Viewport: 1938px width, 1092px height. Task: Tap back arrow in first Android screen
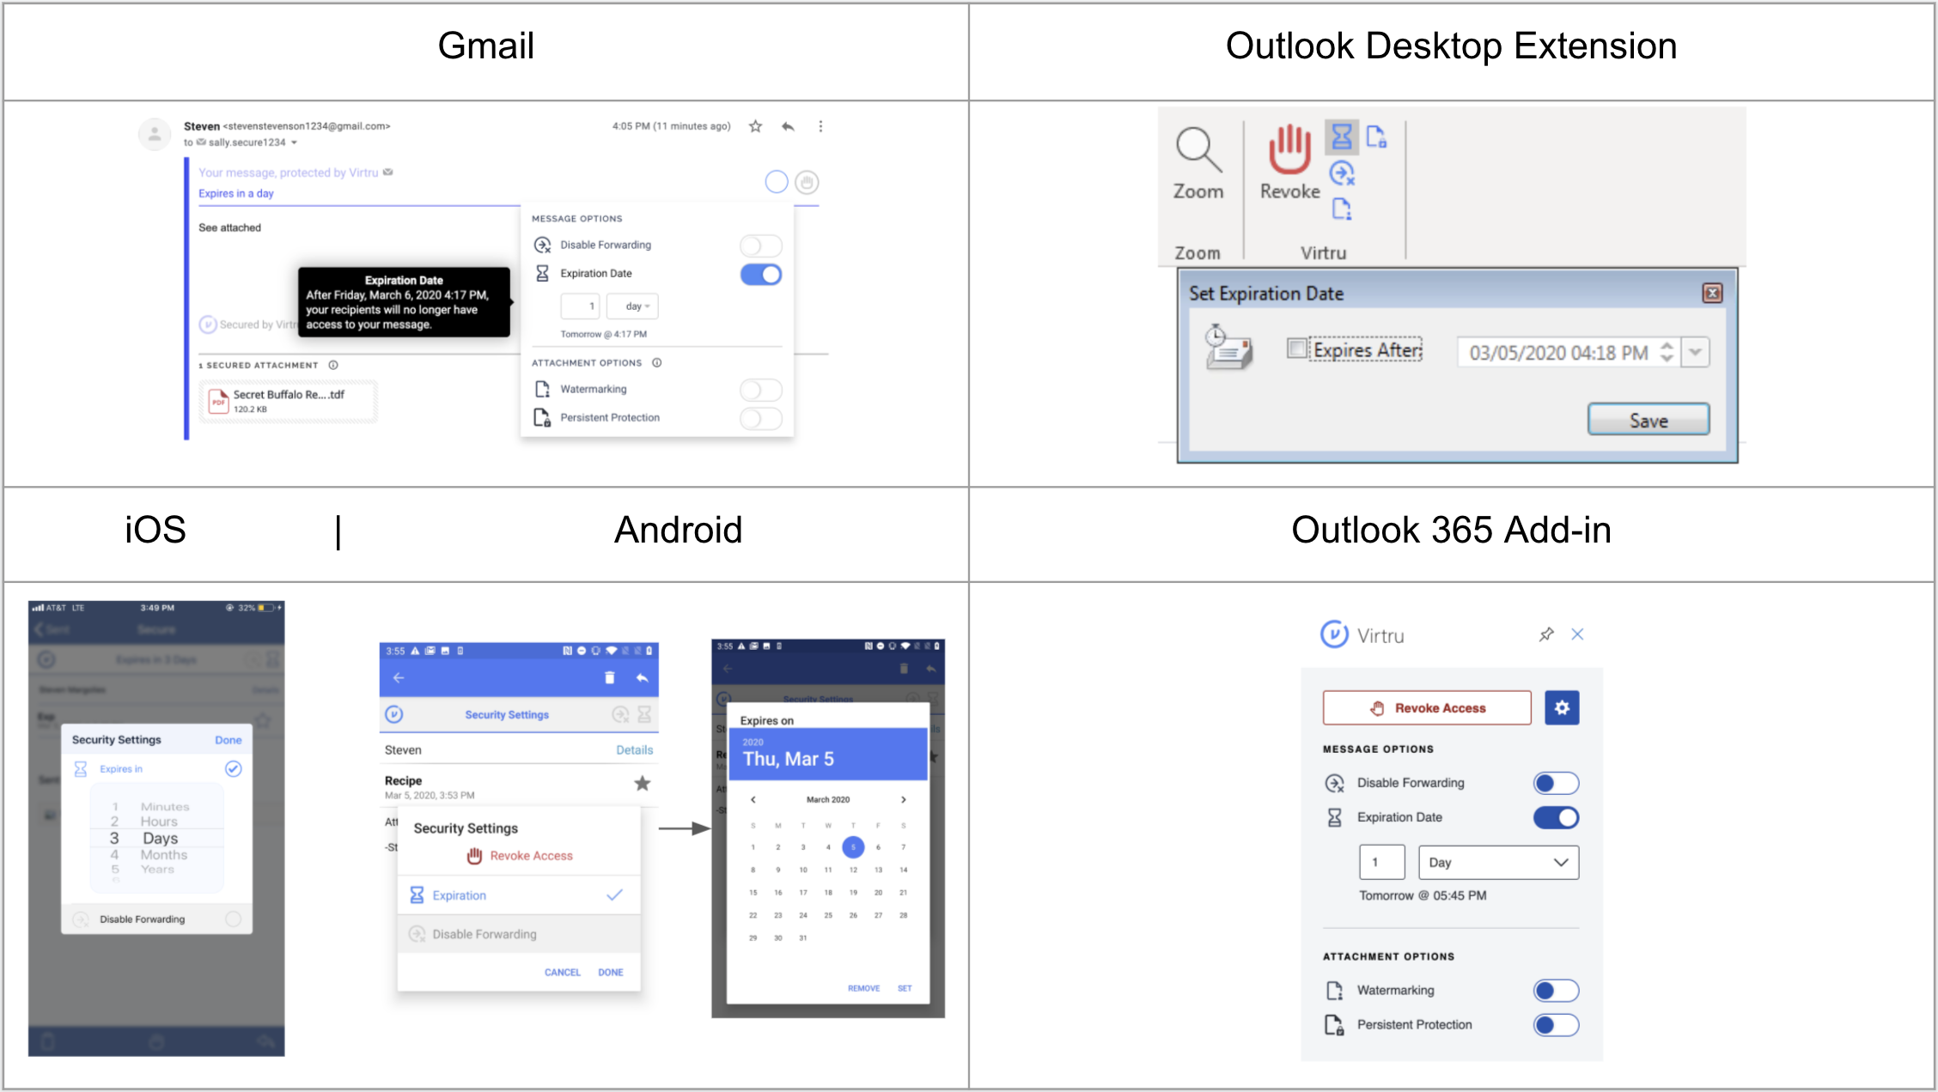point(399,678)
